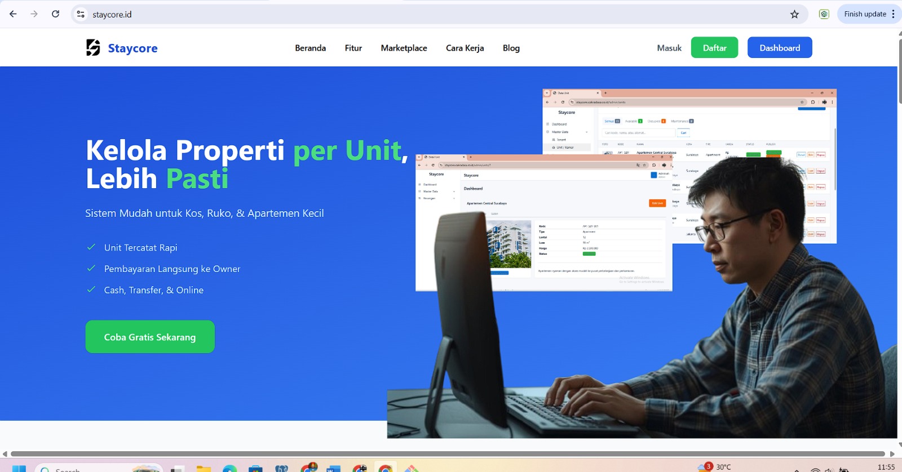Click the Staycore brand name text

[x=132, y=48]
